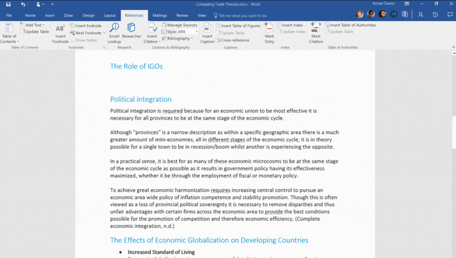Switch to the Review tab
Screen dimensions: 456x258
pyautogui.click(x=182, y=15)
